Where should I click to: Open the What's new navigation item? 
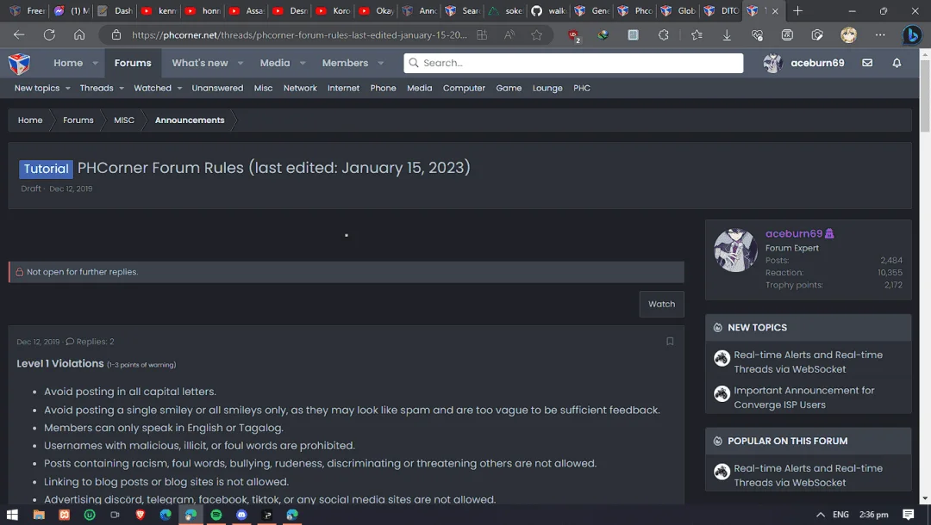coord(200,63)
